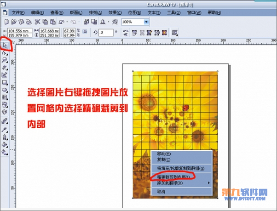The height and width of the screenshot is (211, 277).
Task: Open the 位图(B) menu
Action: coord(135,13)
